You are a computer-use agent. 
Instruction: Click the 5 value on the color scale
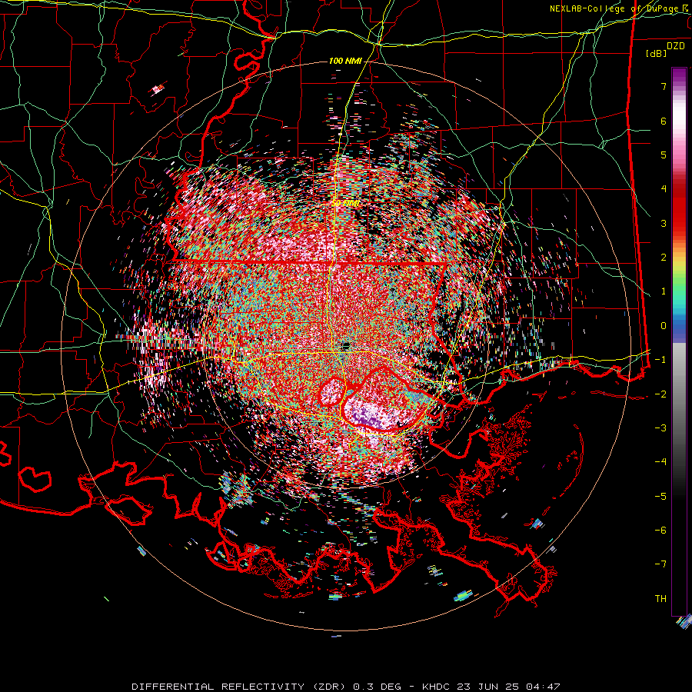[664, 155]
